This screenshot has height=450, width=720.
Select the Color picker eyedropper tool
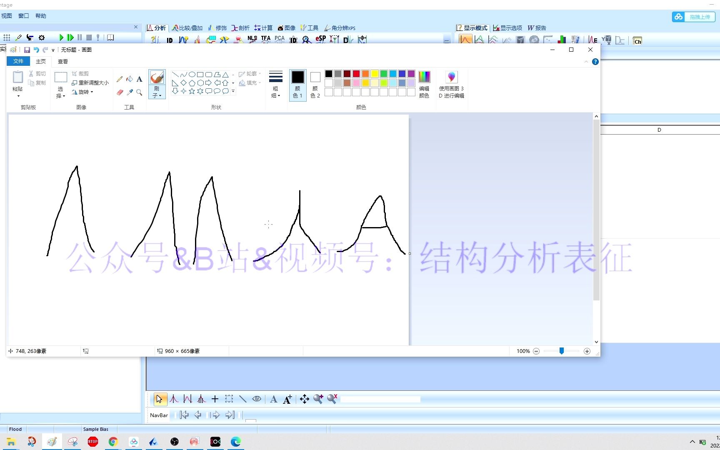pos(130,92)
